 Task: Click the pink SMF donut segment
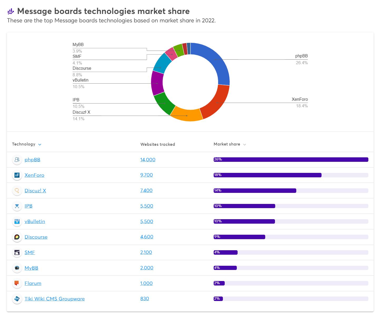pyautogui.click(x=171, y=54)
